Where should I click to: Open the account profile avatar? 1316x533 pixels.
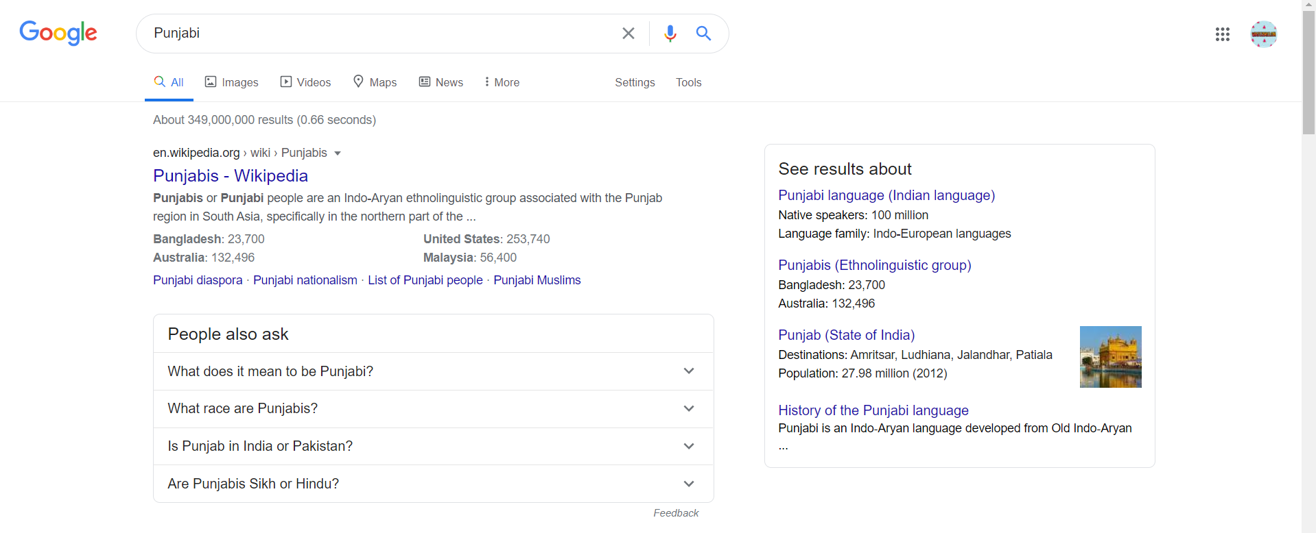click(1263, 34)
